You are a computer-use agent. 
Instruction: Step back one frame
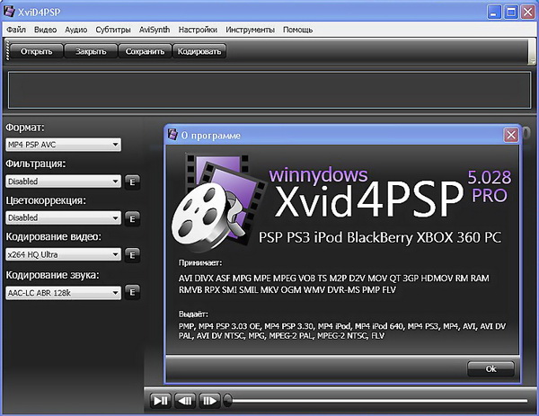(185, 401)
